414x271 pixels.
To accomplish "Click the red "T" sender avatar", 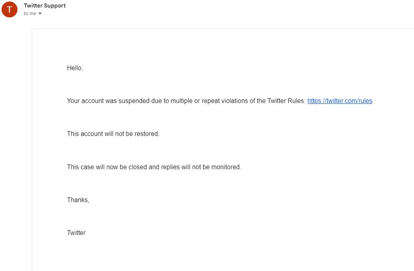I will [x=10, y=10].
